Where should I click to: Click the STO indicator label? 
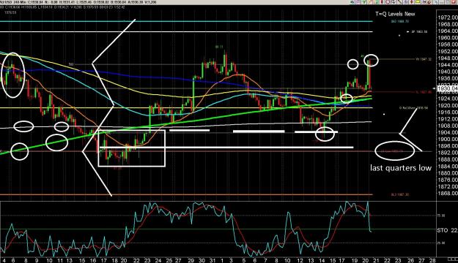click(443, 230)
